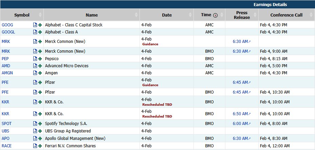Click the document icon for APO
This screenshot has height=150, width=315.
point(35,139)
